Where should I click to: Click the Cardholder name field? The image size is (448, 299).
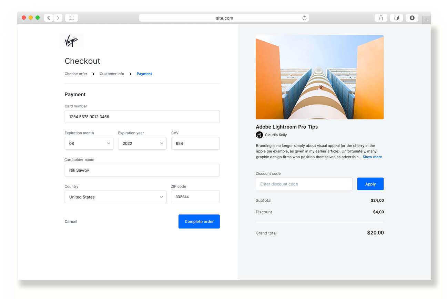(142, 170)
